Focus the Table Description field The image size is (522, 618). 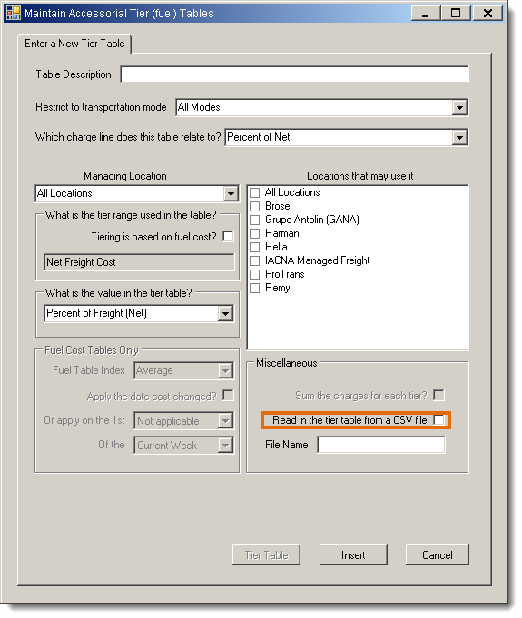pyautogui.click(x=294, y=74)
